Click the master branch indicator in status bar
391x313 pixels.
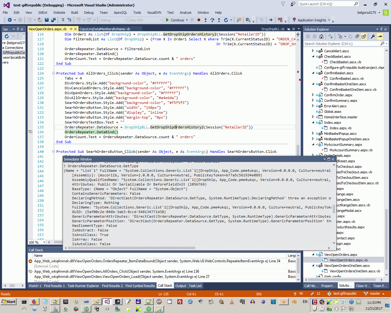click(374, 294)
